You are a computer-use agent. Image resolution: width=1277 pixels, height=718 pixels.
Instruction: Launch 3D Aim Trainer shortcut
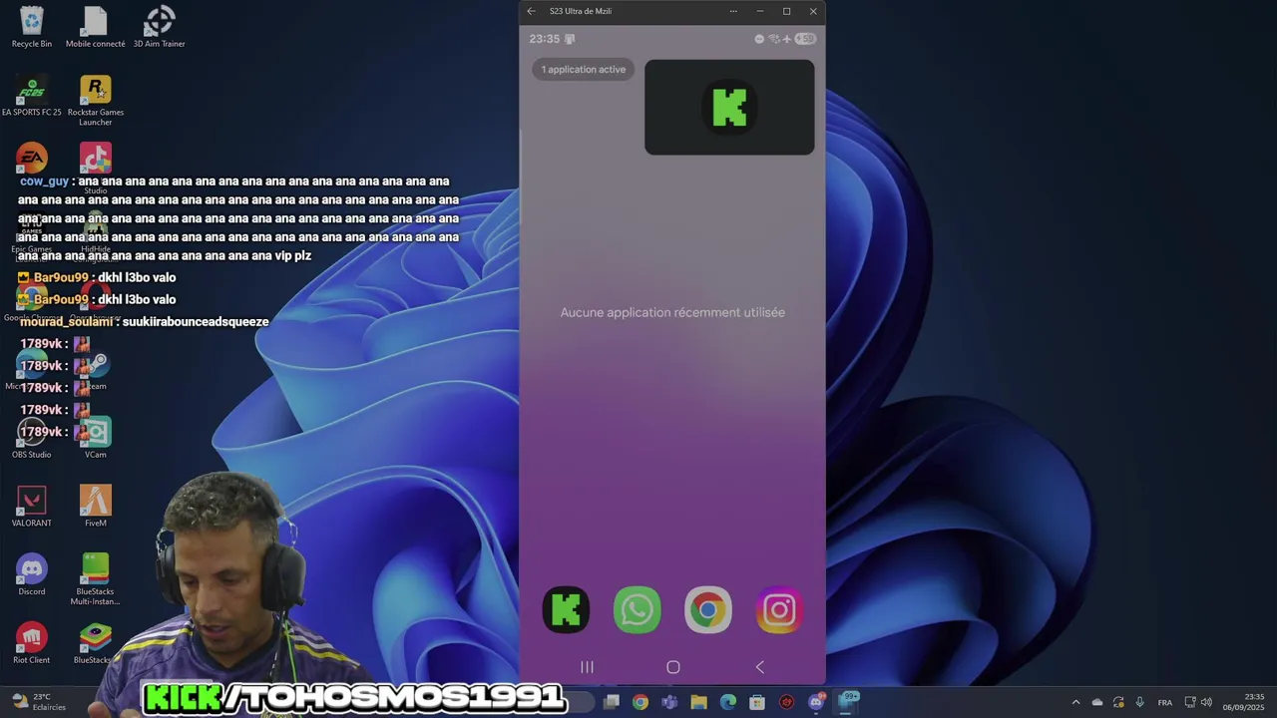click(160, 27)
